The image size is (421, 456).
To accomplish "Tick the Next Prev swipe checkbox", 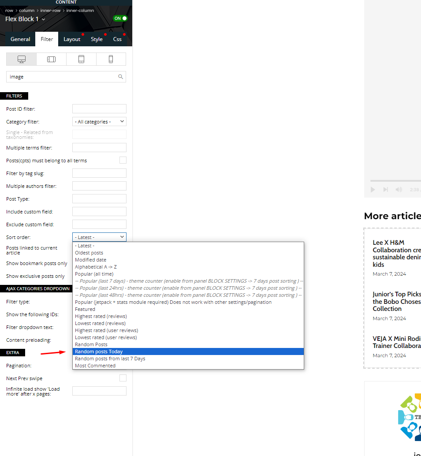I will click(123, 378).
